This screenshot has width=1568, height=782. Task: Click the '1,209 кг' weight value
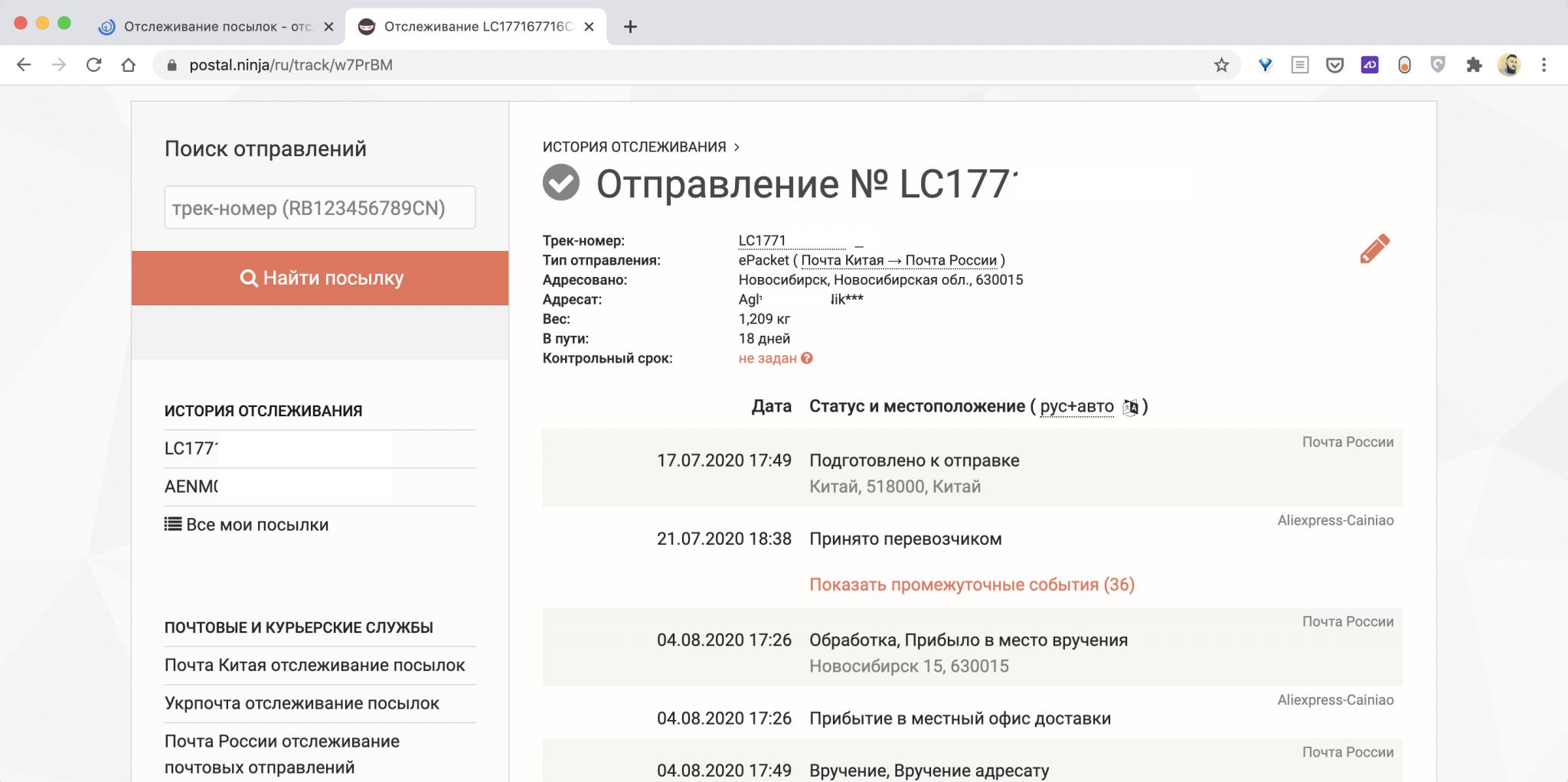pyautogui.click(x=764, y=319)
